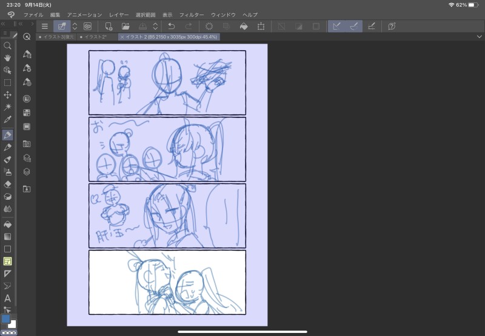This screenshot has height=336, width=485.
Task: Click the Clip Studio spiral launcher icon
Action: point(88,26)
